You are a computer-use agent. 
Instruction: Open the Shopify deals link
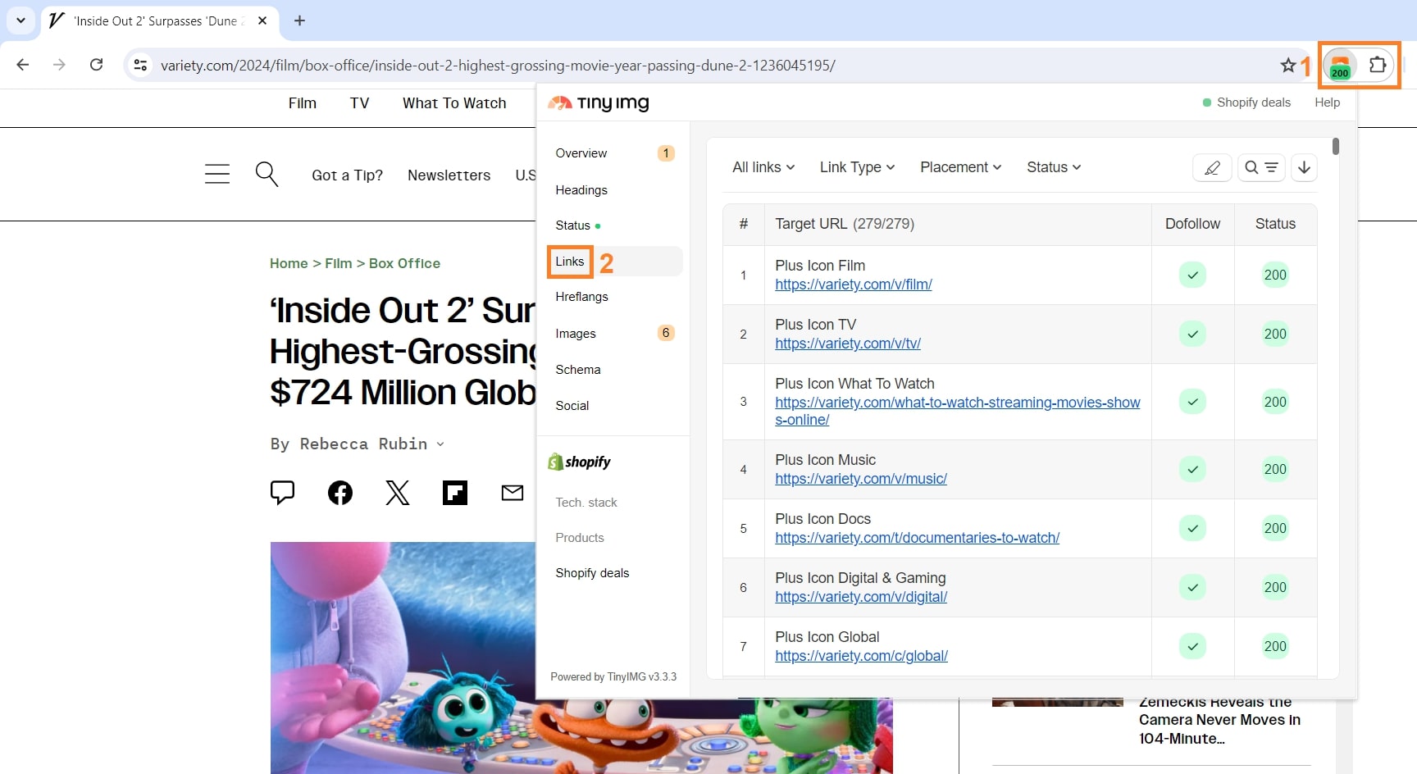tap(1253, 102)
